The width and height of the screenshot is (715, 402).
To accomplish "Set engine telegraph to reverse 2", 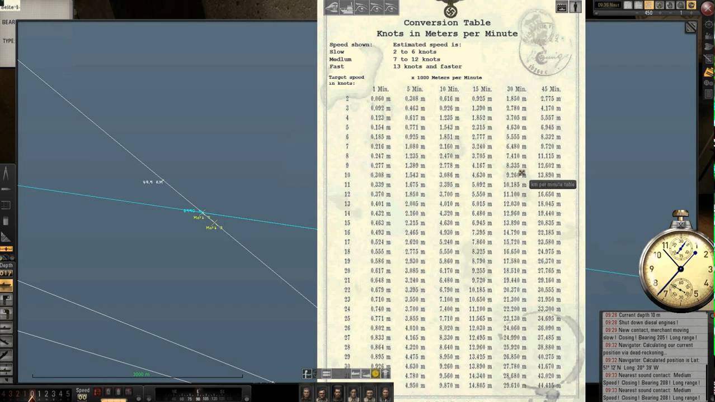I will coord(17,394).
